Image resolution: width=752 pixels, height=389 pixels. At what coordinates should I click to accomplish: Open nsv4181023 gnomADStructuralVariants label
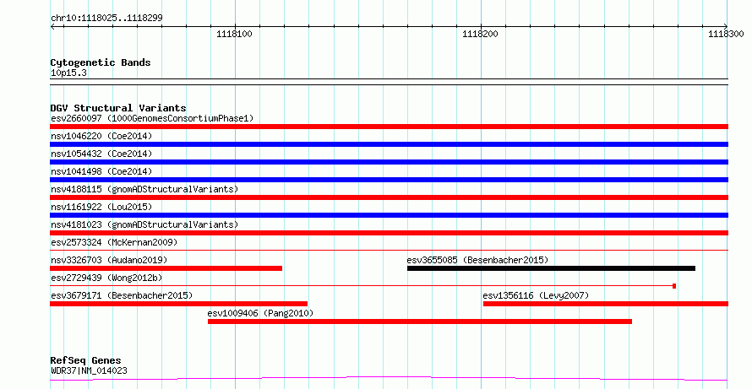pos(144,224)
